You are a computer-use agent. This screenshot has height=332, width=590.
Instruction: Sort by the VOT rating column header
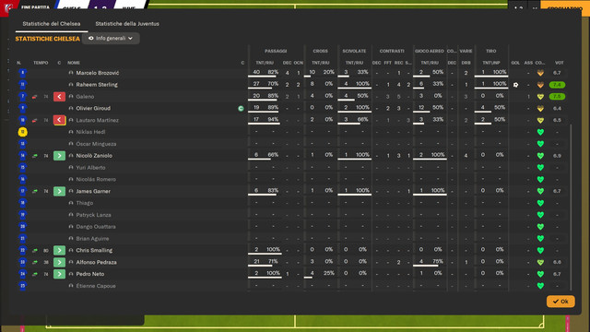point(560,63)
